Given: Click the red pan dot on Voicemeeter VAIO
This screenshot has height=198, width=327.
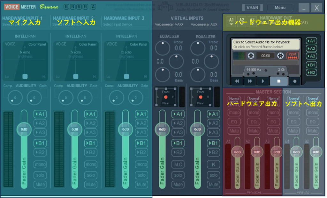Looking at the screenshot, I should pyautogui.click(x=166, y=97).
